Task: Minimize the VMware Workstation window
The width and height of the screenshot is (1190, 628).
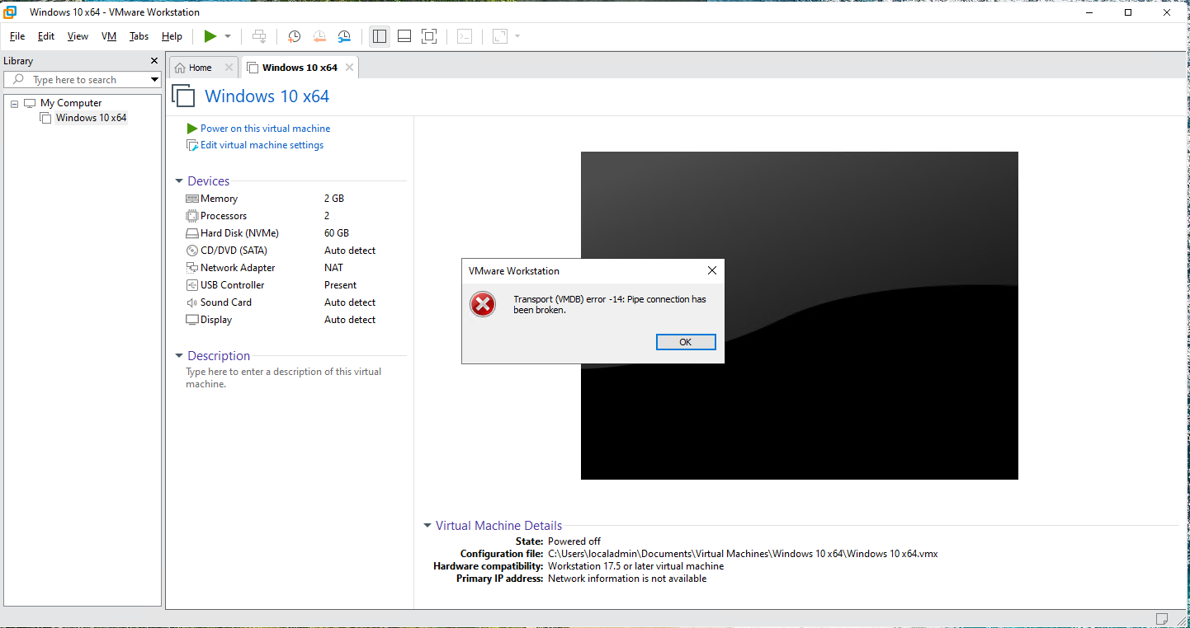Action: coord(1090,12)
